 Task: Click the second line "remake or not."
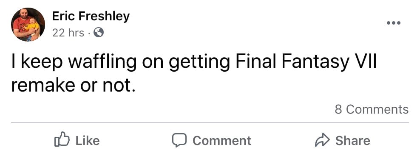(x=73, y=86)
